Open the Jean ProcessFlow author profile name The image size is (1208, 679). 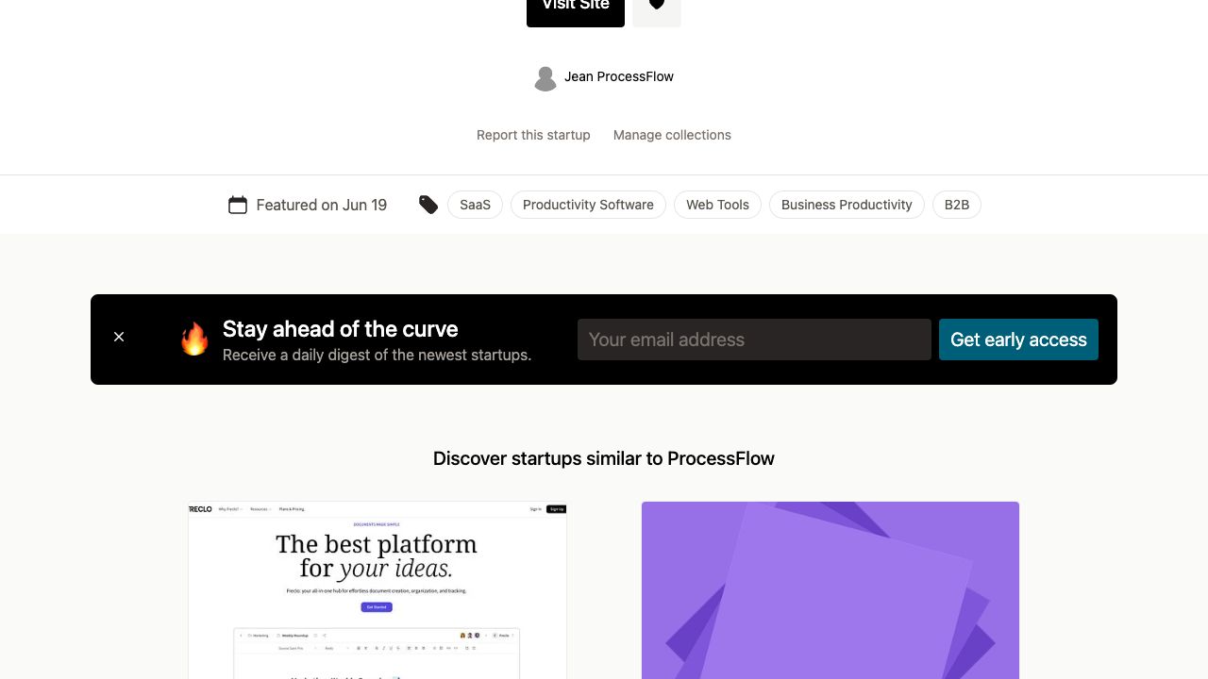[619, 77]
